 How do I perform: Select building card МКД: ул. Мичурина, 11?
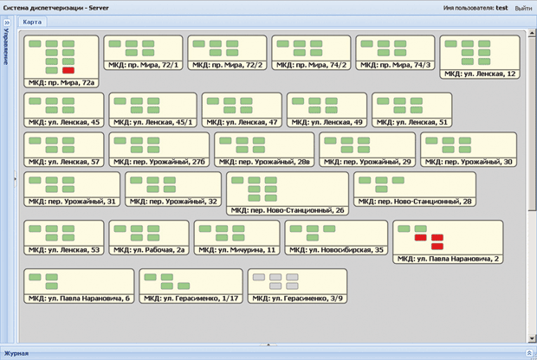[236, 237]
